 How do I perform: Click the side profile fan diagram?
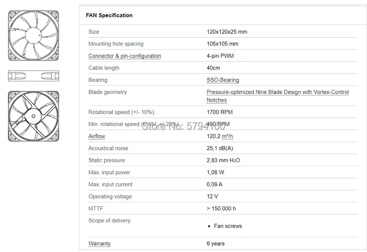(x=34, y=76)
